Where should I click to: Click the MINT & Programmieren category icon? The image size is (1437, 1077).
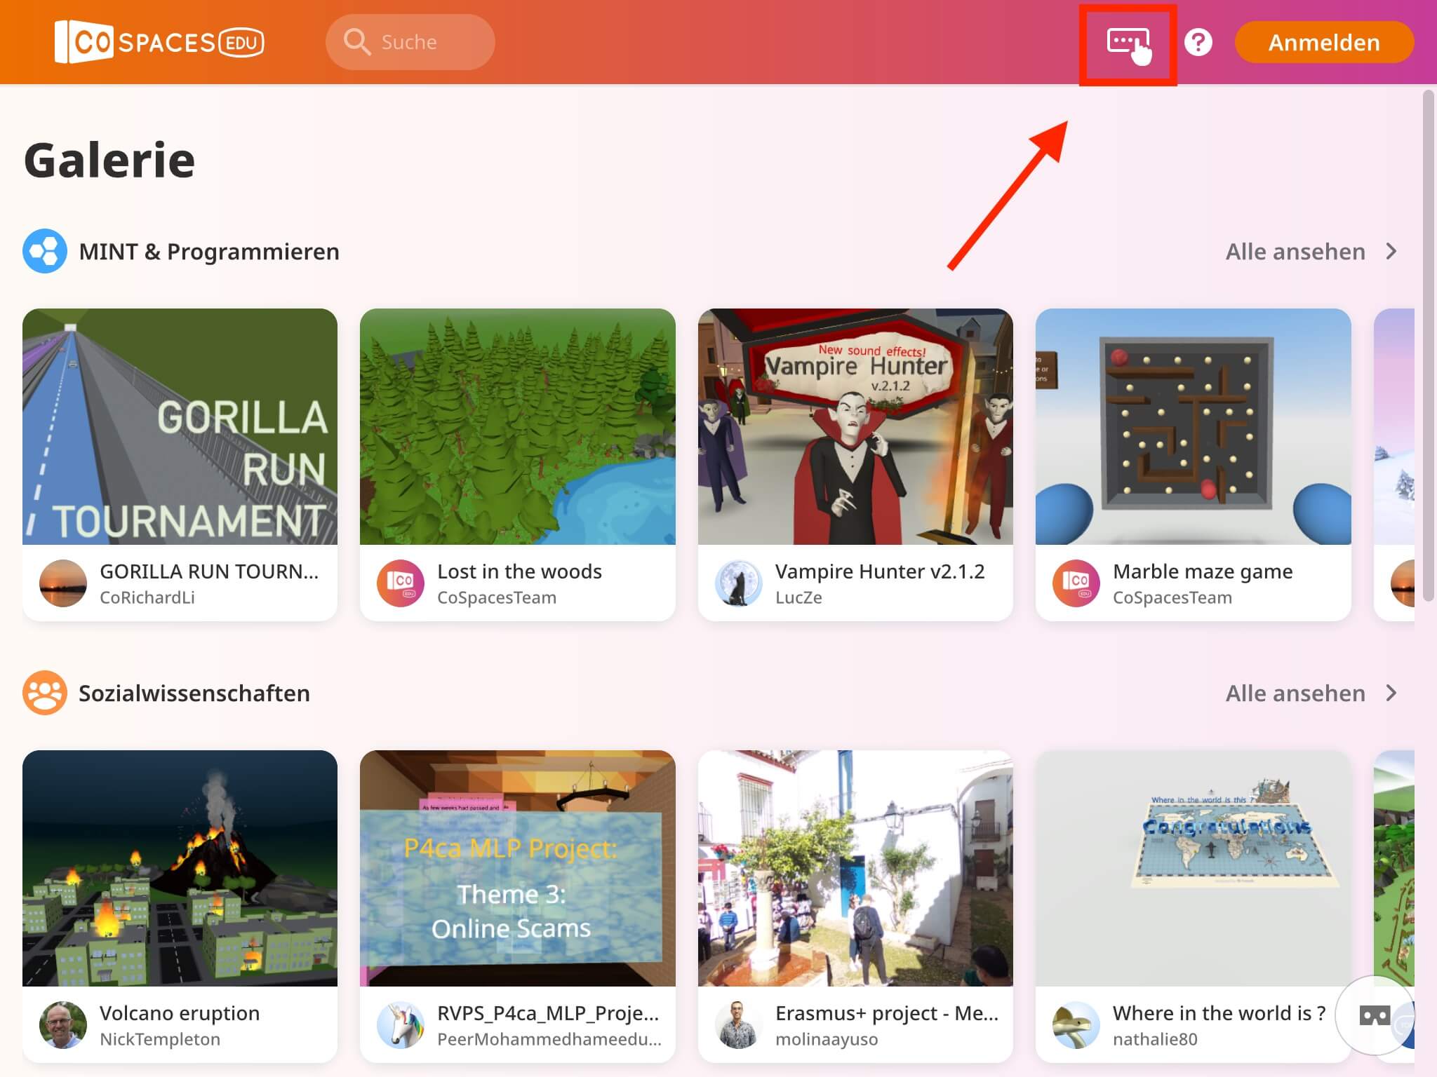click(x=45, y=251)
